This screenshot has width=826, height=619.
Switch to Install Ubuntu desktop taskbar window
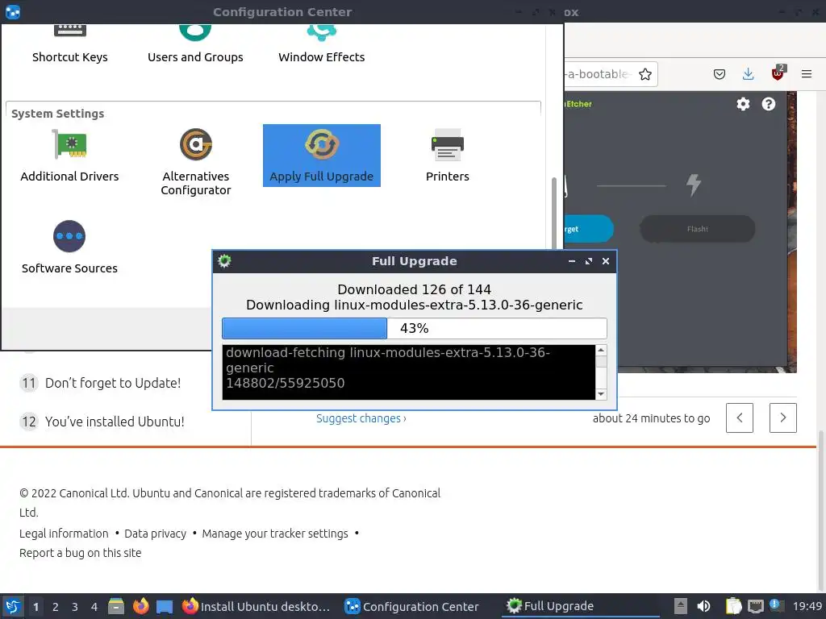tap(256, 606)
